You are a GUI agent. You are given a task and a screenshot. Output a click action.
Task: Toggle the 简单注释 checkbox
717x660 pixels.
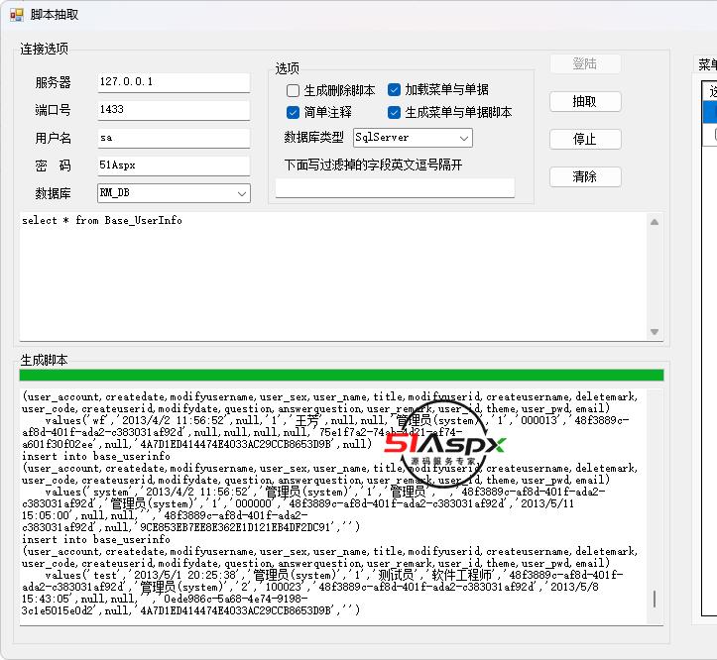point(293,112)
